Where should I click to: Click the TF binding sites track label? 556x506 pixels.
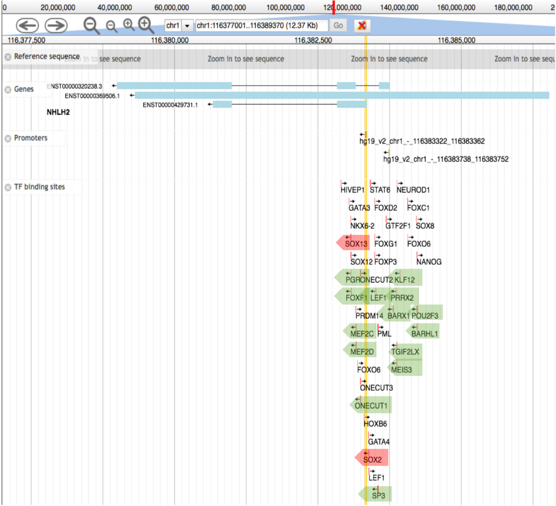click(40, 187)
